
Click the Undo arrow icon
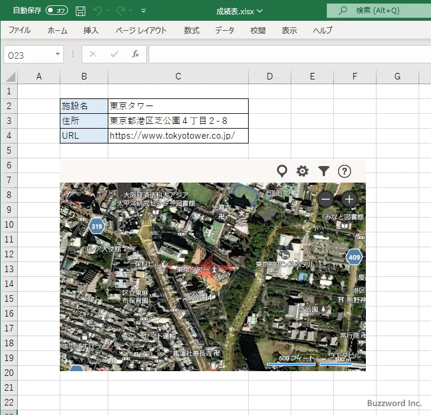[98, 11]
